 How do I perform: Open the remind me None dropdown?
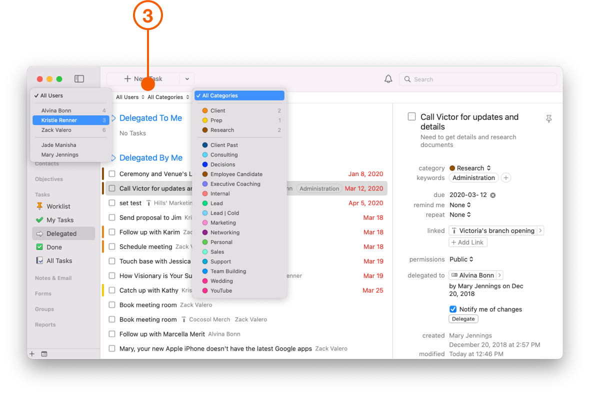[460, 204]
